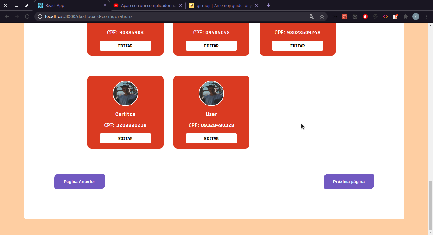Bookmark this page with the star icon
The width and height of the screenshot is (433, 235).
point(322,16)
